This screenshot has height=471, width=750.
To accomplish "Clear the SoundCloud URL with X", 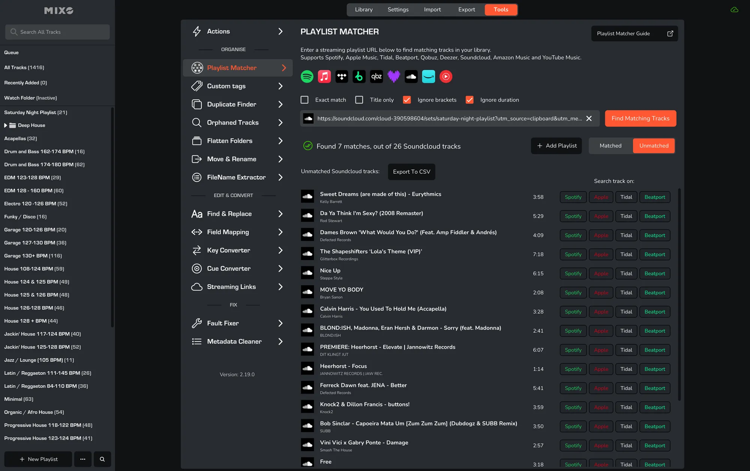I will pos(589,119).
